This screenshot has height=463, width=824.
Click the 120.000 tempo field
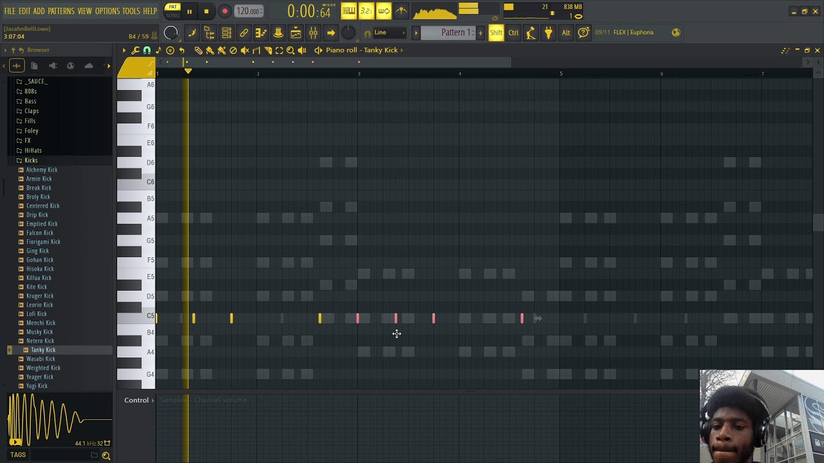[248, 11]
